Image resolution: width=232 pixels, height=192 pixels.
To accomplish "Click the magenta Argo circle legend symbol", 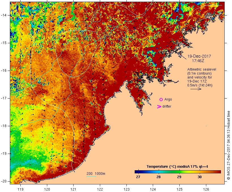I will click(x=161, y=100).
